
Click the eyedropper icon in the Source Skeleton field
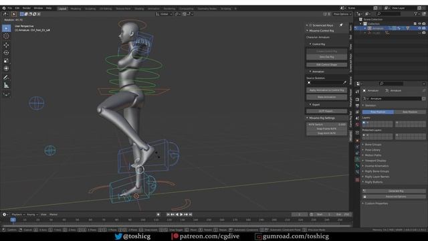point(344,82)
